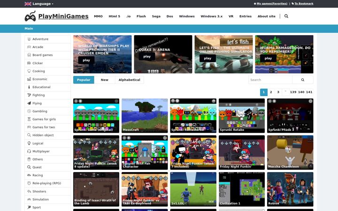Go to page 3
Image resolution: width=338 pixels, height=211 pixels.
278,92
